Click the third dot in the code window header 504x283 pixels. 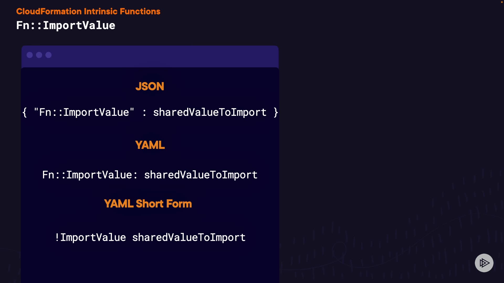[49, 55]
